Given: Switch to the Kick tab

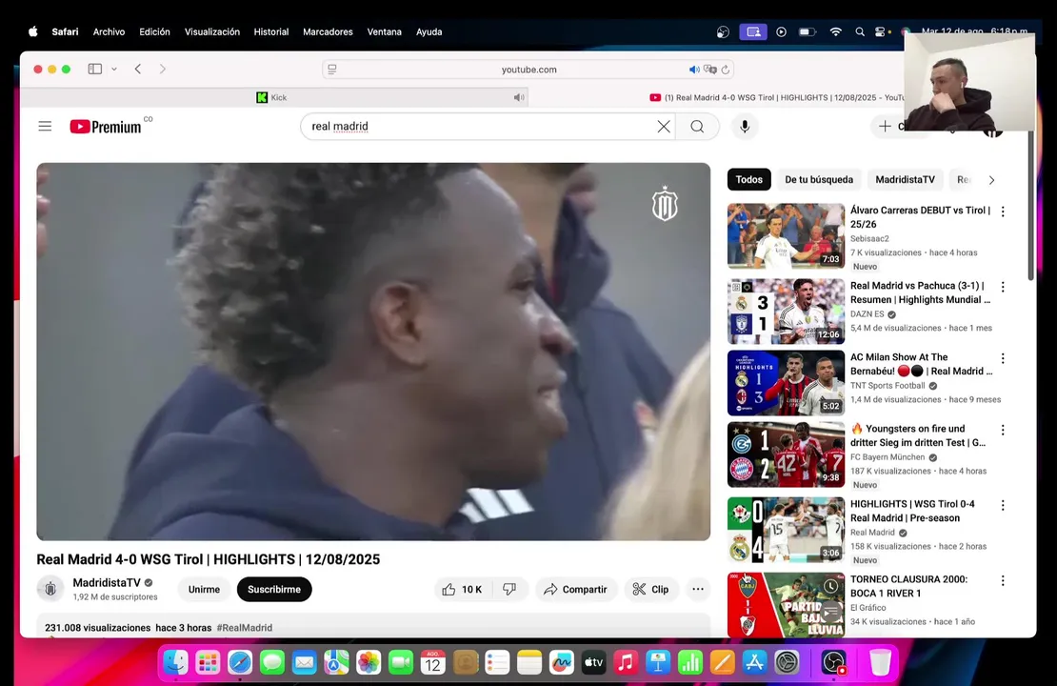Looking at the screenshot, I should (273, 97).
